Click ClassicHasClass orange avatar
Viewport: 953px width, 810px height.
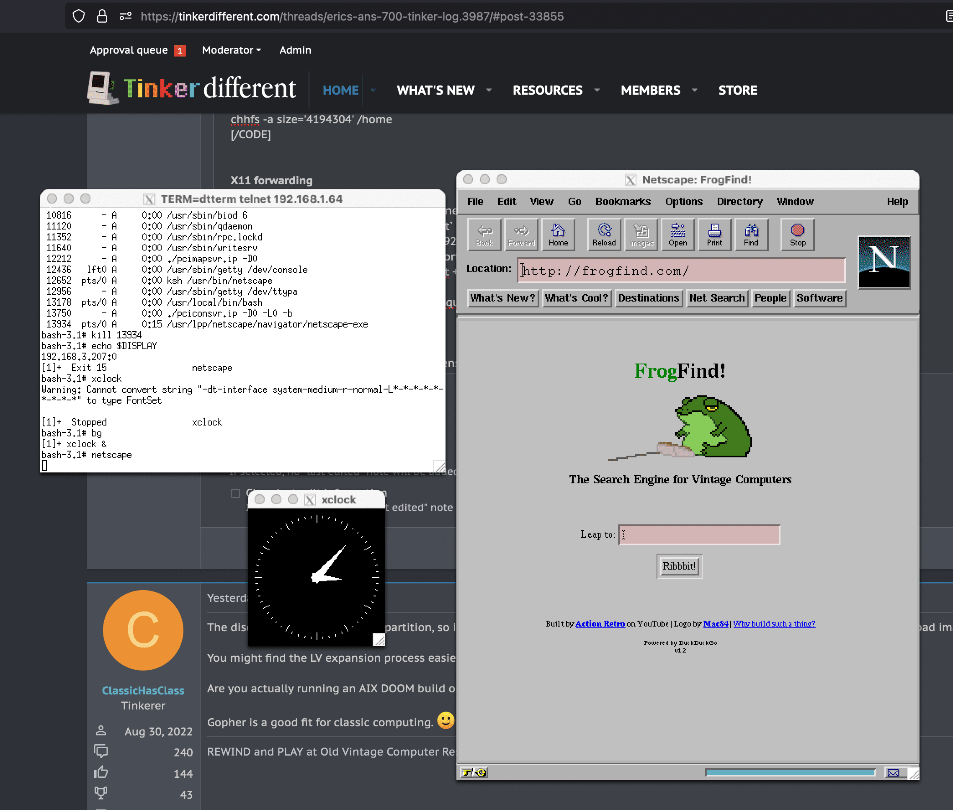tap(143, 630)
